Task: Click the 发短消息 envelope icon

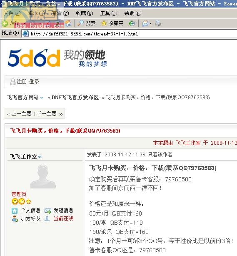Action: pyautogui.click(x=48, y=211)
